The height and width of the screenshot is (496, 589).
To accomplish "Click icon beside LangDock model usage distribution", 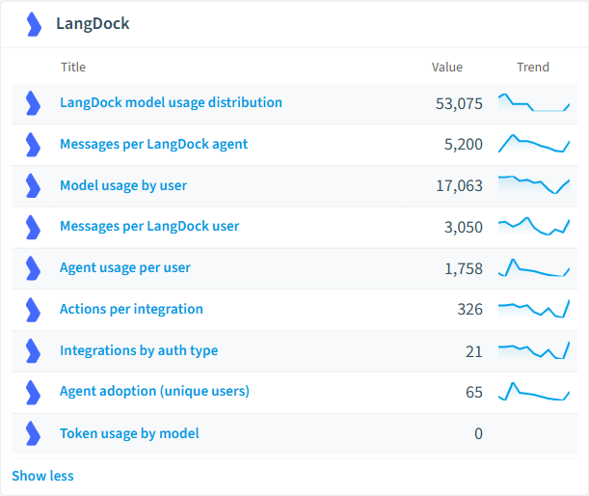I will coord(33,103).
